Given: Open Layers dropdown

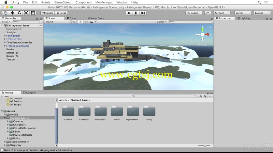Looking at the screenshot, I should tap(243, 13).
